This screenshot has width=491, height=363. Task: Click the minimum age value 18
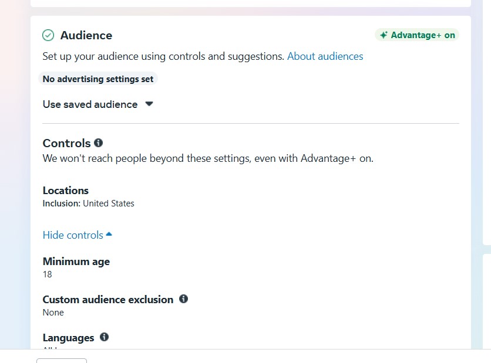pos(48,274)
